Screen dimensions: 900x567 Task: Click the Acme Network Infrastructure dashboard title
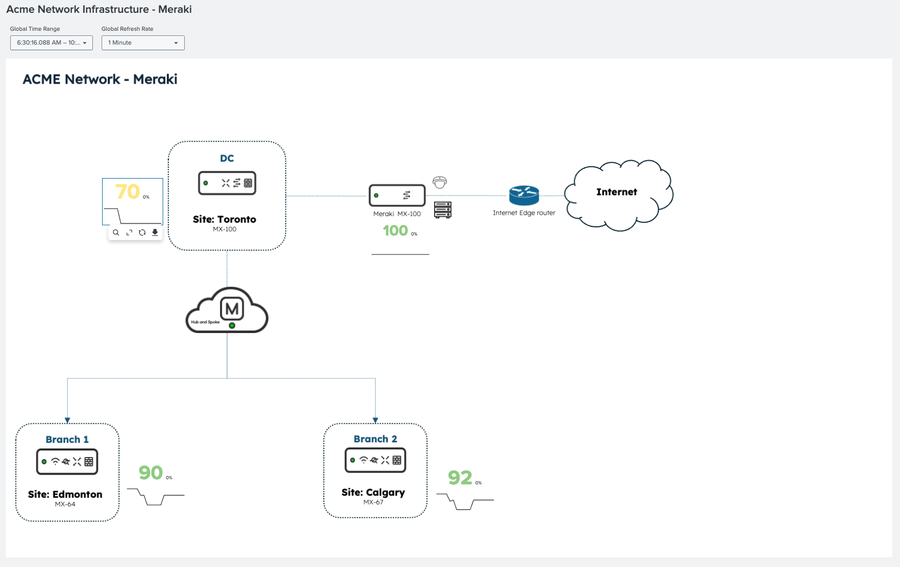[99, 9]
